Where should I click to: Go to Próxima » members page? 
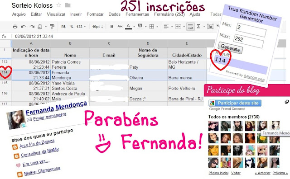coord(280,173)
